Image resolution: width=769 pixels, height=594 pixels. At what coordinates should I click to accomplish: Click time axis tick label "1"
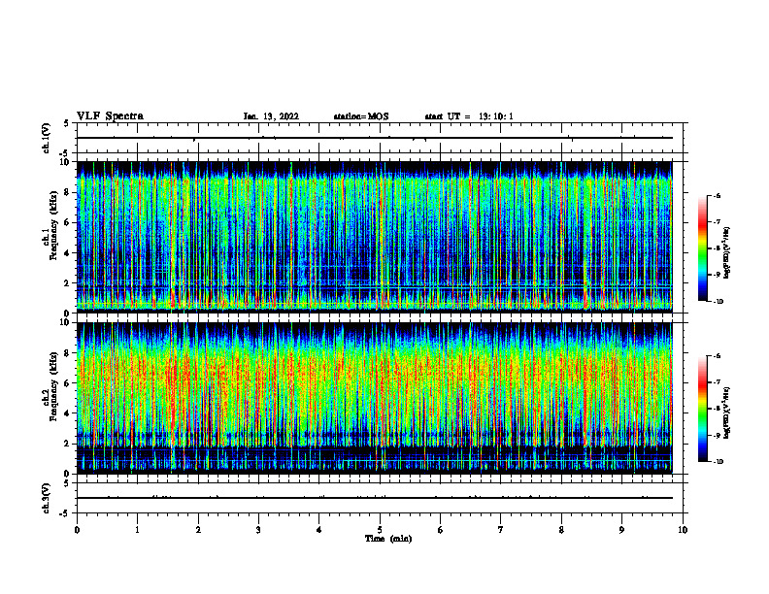pyautogui.click(x=137, y=530)
